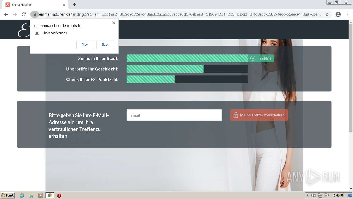Image resolution: width=353 pixels, height=199 pixels.
Task: Go forward with the forward arrow
Action: (x=15, y=14)
